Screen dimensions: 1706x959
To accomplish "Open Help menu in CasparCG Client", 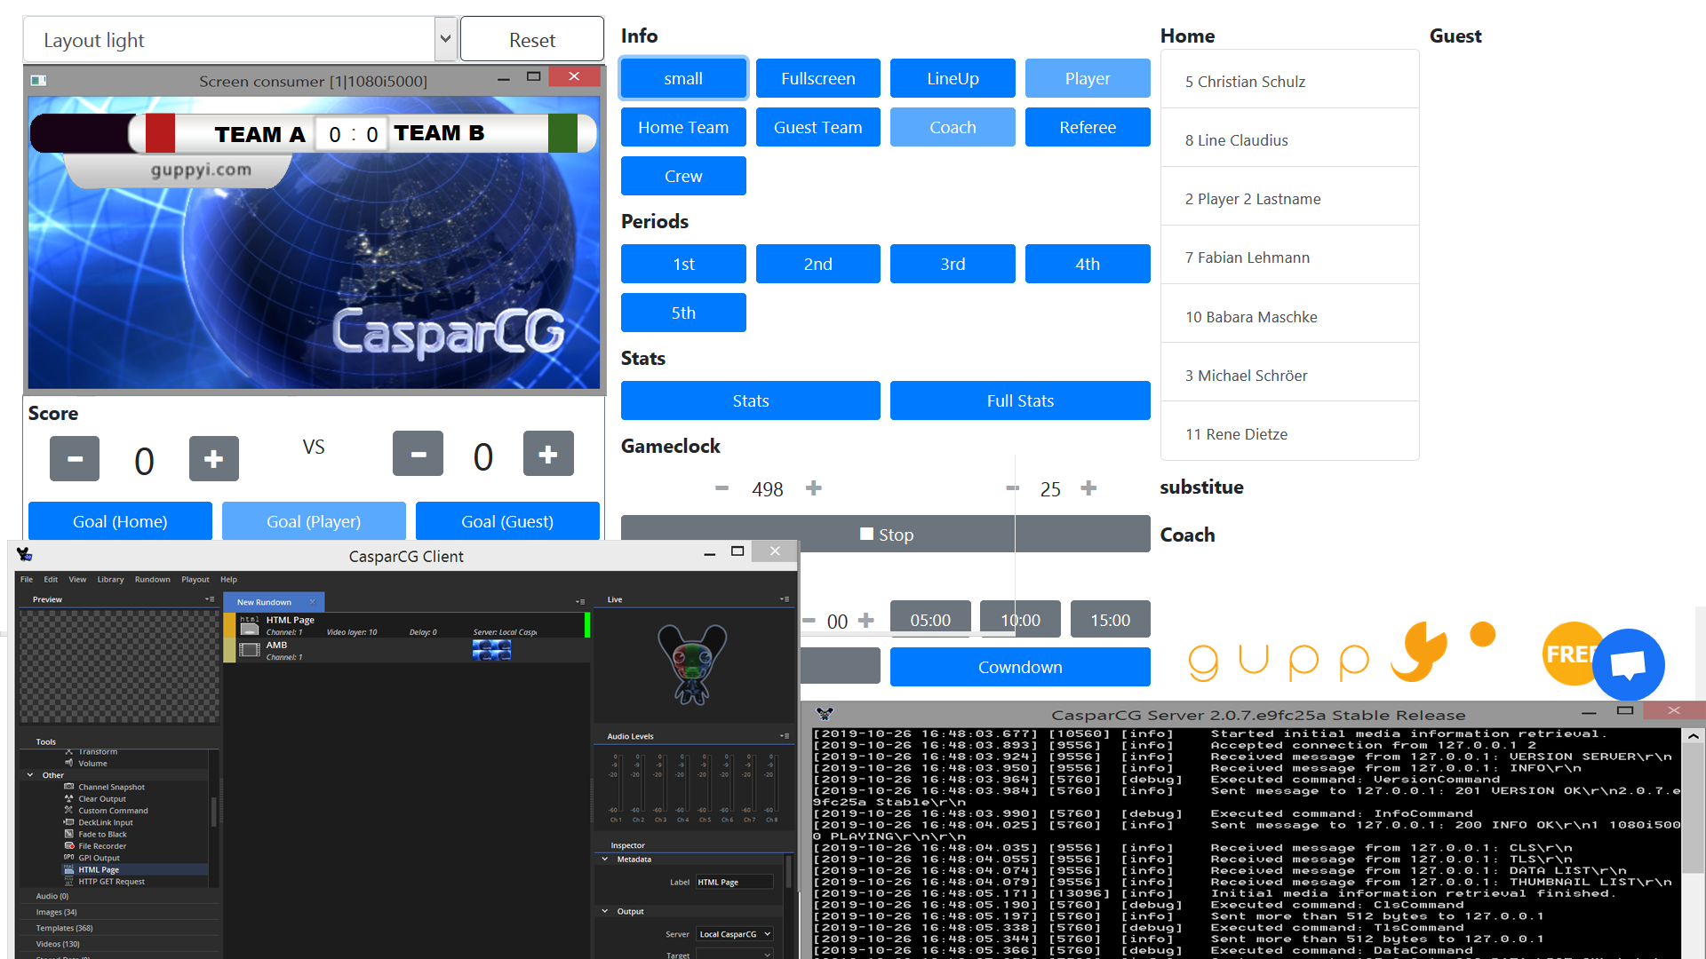I will point(228,579).
